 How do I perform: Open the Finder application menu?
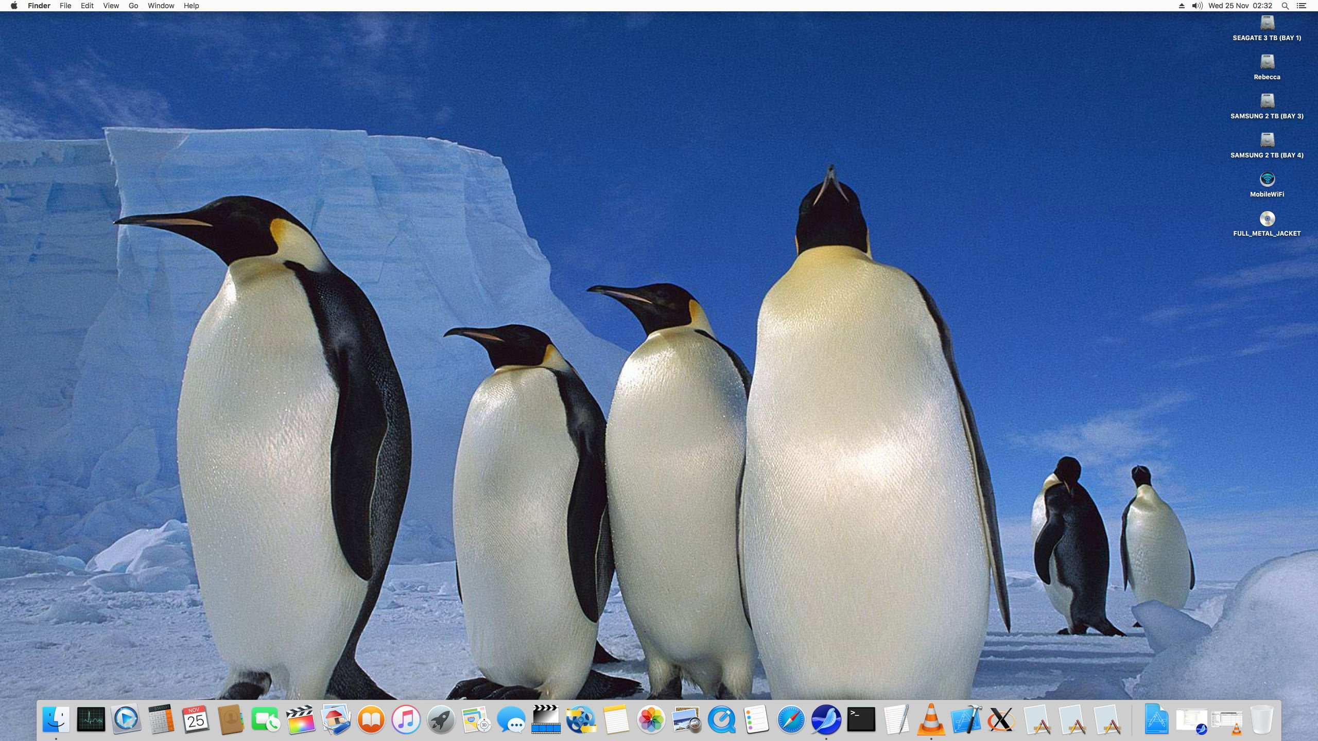[39, 6]
